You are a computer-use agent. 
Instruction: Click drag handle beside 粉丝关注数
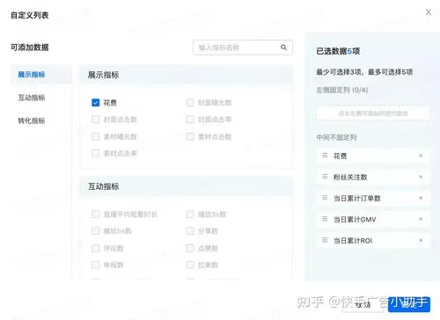325,177
